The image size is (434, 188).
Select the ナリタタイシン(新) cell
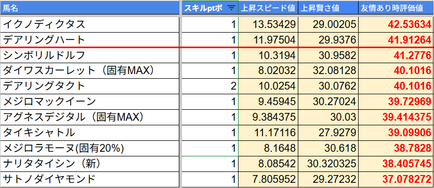click(90, 164)
